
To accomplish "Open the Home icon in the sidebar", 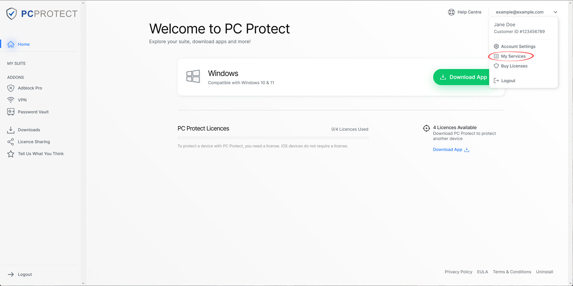I will 11,44.
